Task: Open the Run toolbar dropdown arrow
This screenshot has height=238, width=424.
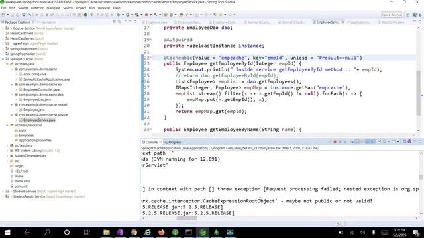Action: pos(132,15)
